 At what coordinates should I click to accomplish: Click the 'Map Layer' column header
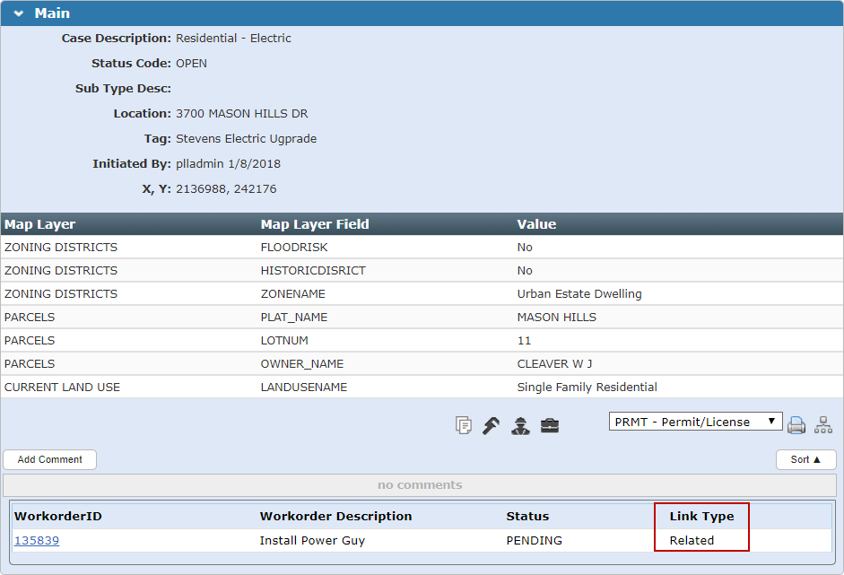[x=39, y=224]
